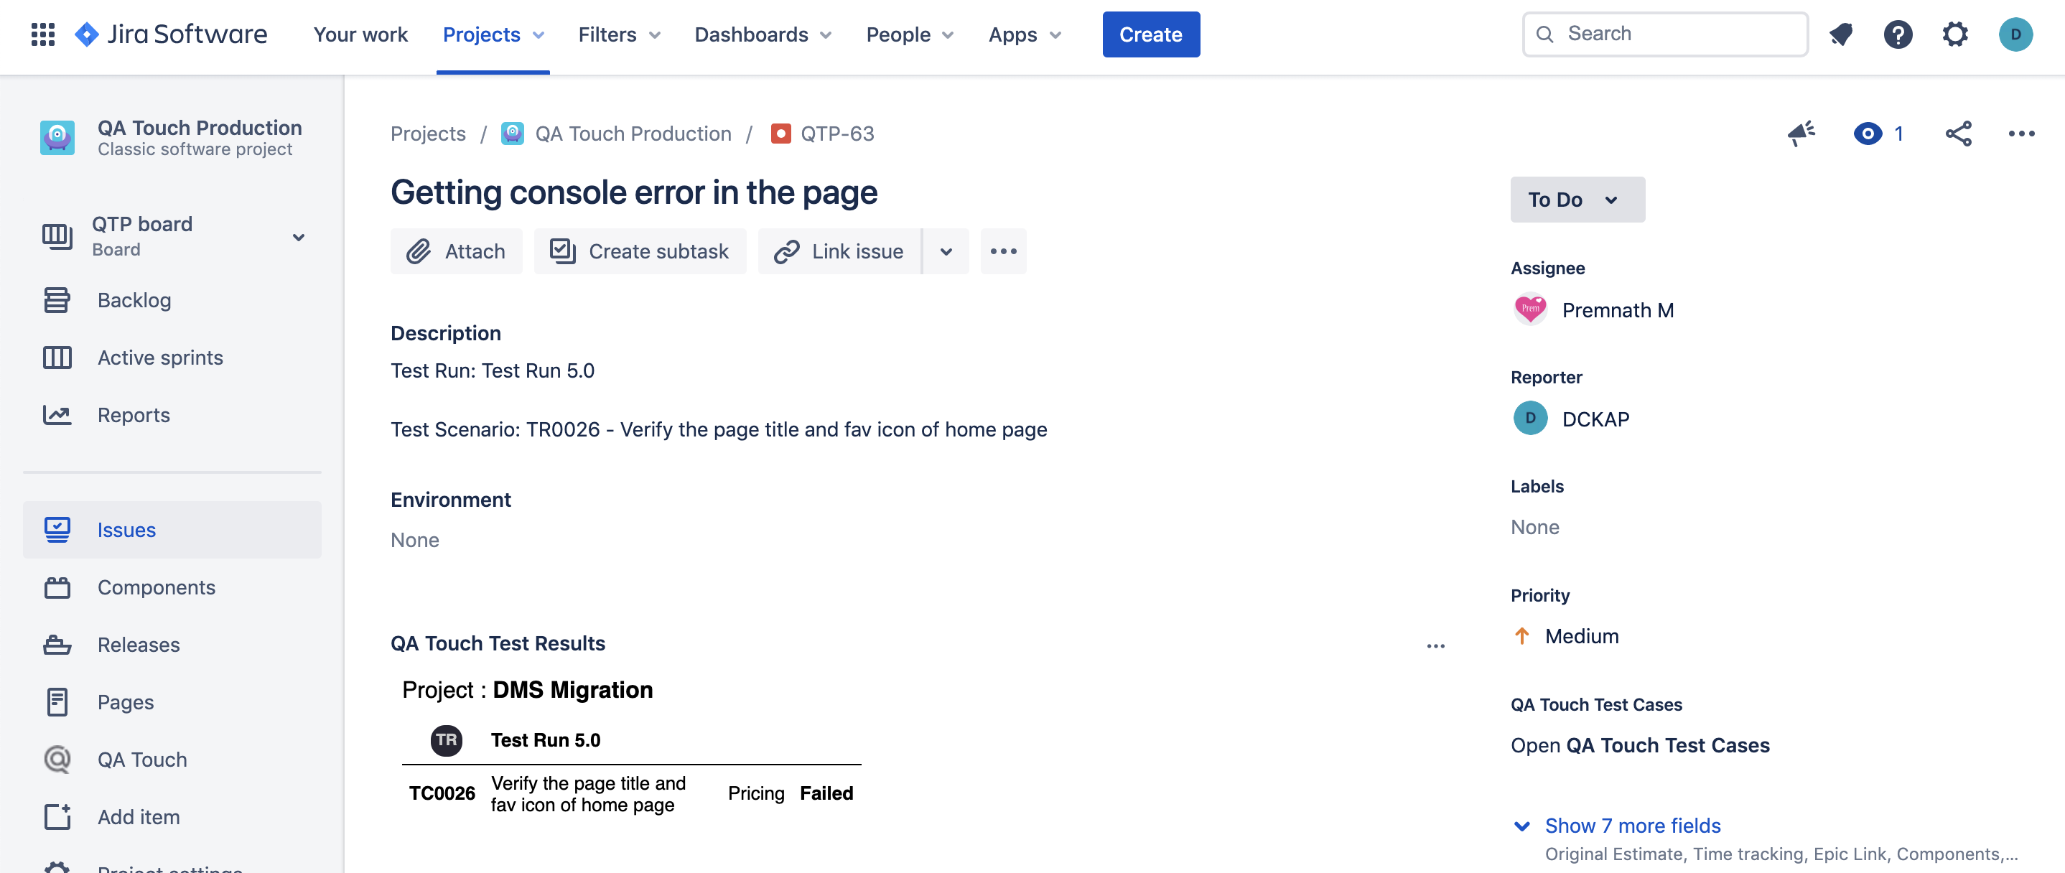Click the Premnath M assignee name
2065x873 pixels.
(x=1617, y=310)
